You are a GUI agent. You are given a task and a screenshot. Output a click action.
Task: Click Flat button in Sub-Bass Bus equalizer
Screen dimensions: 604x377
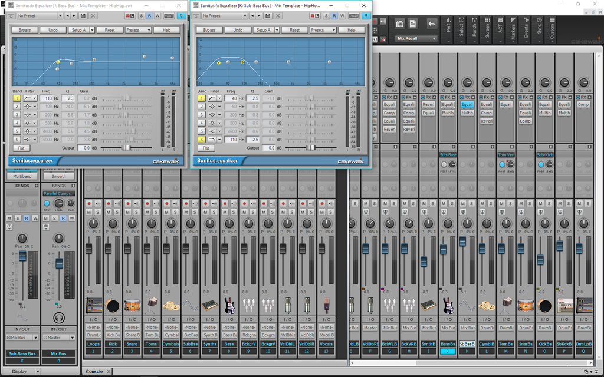(205, 148)
